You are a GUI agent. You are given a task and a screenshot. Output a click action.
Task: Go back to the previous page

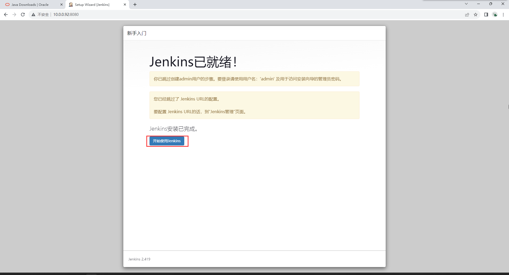pyautogui.click(x=6, y=15)
